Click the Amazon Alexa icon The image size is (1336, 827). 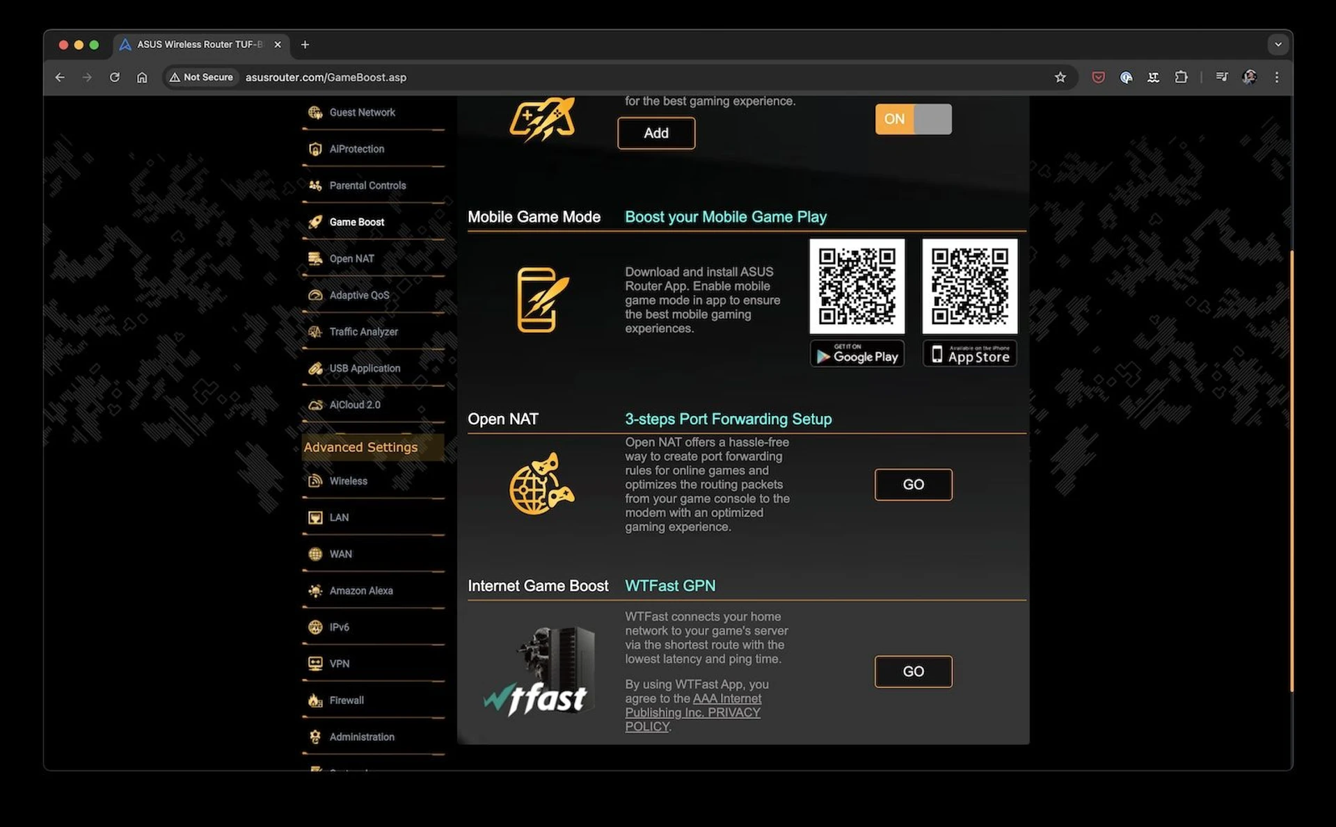315,591
